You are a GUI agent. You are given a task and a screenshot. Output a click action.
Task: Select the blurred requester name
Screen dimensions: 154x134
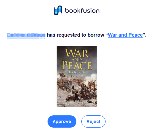point(26,35)
